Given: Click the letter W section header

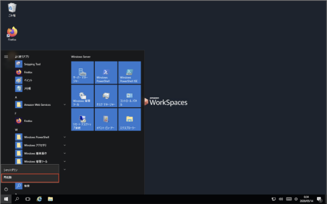Looking at the screenshot, I should tap(16, 130).
